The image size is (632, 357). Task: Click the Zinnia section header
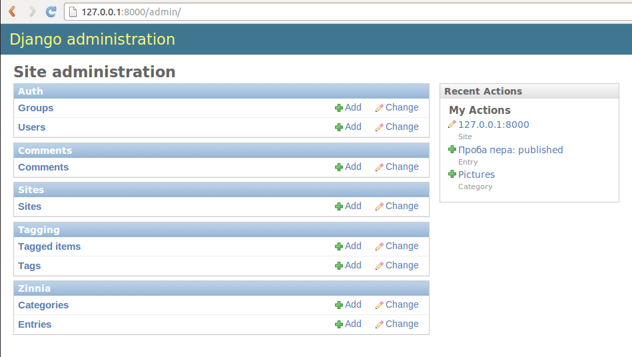pos(221,288)
